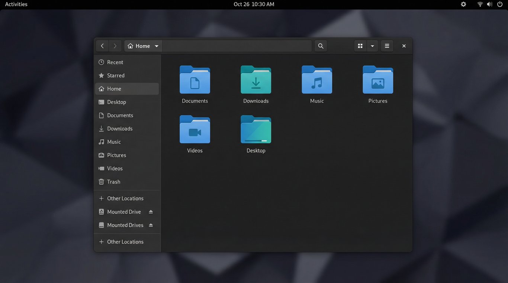The width and height of the screenshot is (508, 283).
Task: Click the back navigation arrow
Action: pos(102,46)
